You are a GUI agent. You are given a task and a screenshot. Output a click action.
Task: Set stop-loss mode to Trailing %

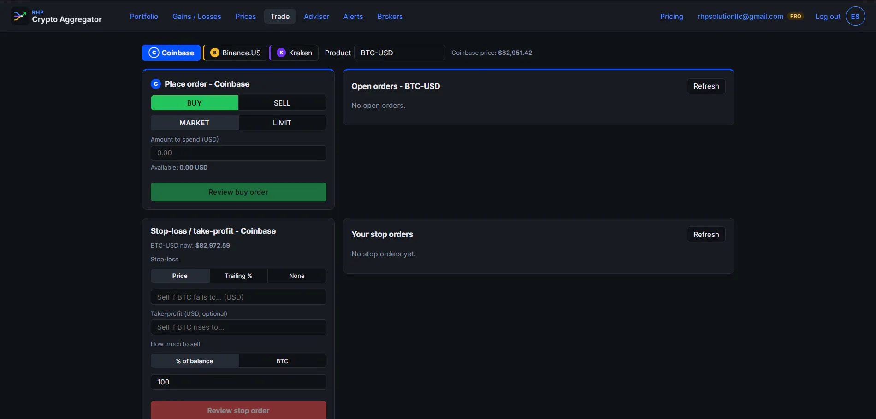(238, 276)
